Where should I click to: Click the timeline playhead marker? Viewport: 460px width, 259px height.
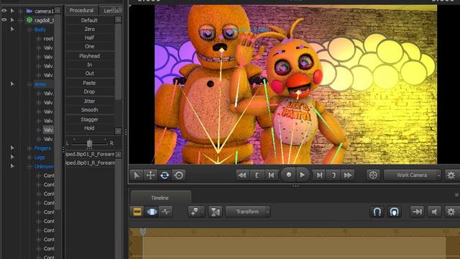(143, 232)
